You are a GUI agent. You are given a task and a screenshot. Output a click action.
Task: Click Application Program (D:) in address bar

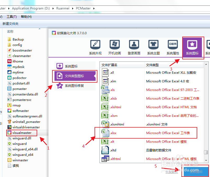point(31,8)
